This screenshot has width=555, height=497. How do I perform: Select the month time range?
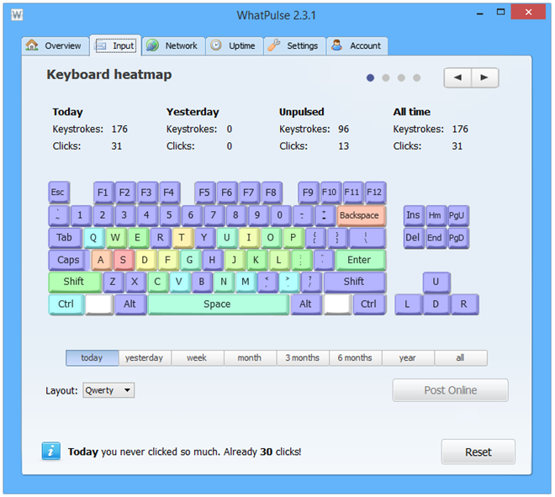tap(250, 358)
